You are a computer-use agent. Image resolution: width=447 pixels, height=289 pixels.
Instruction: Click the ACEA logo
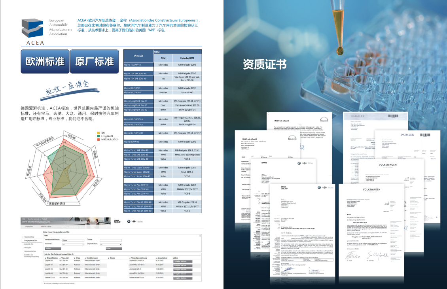pyautogui.click(x=33, y=32)
